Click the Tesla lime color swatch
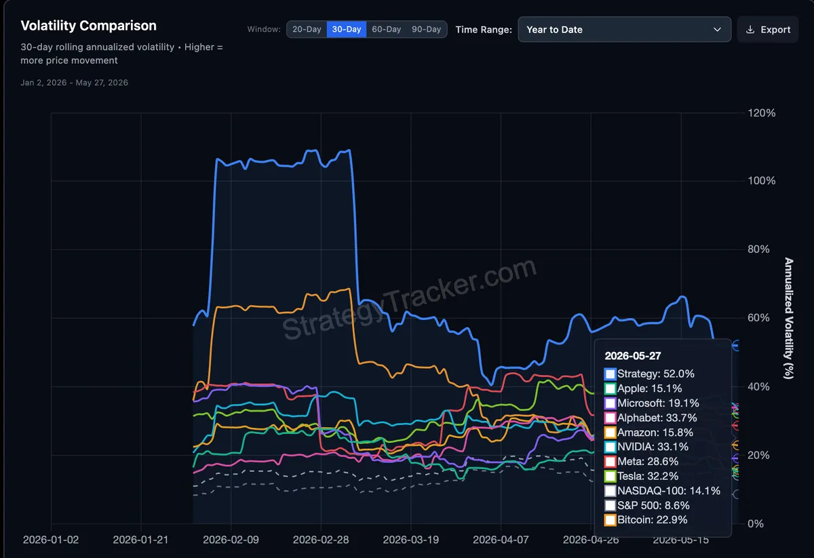814x558 pixels. coord(610,476)
